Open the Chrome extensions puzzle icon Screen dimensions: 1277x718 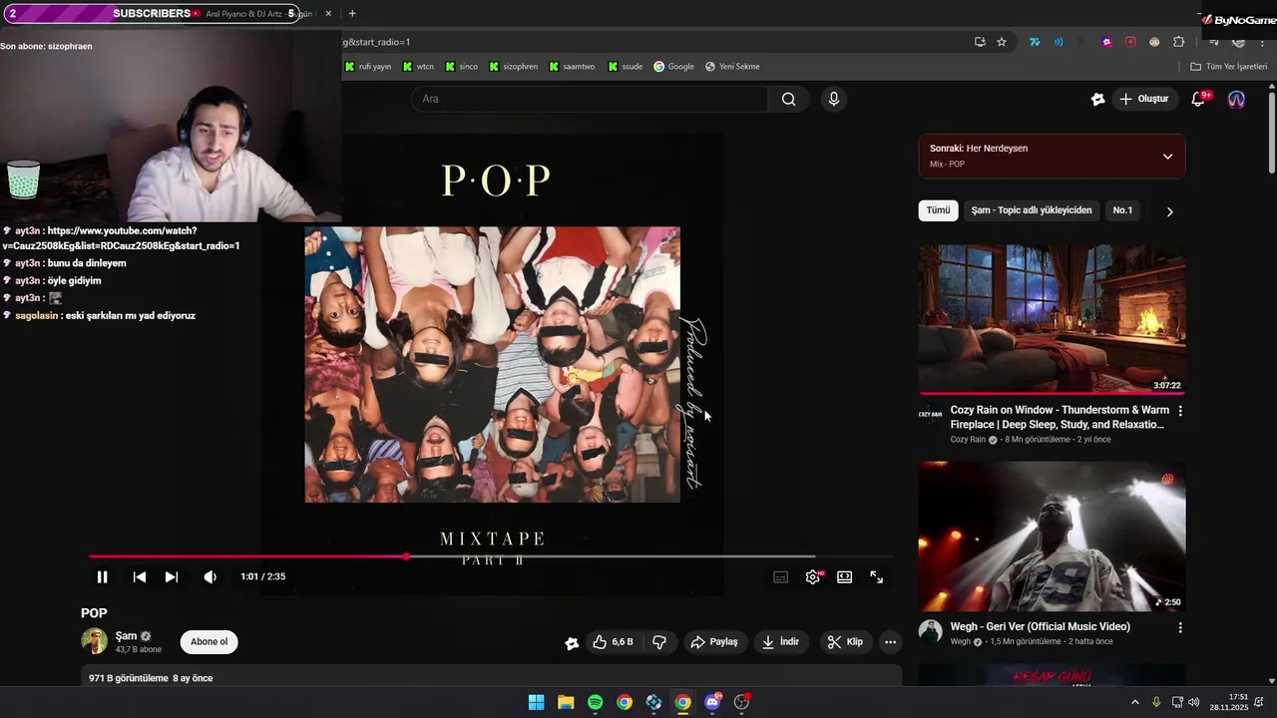click(1178, 42)
